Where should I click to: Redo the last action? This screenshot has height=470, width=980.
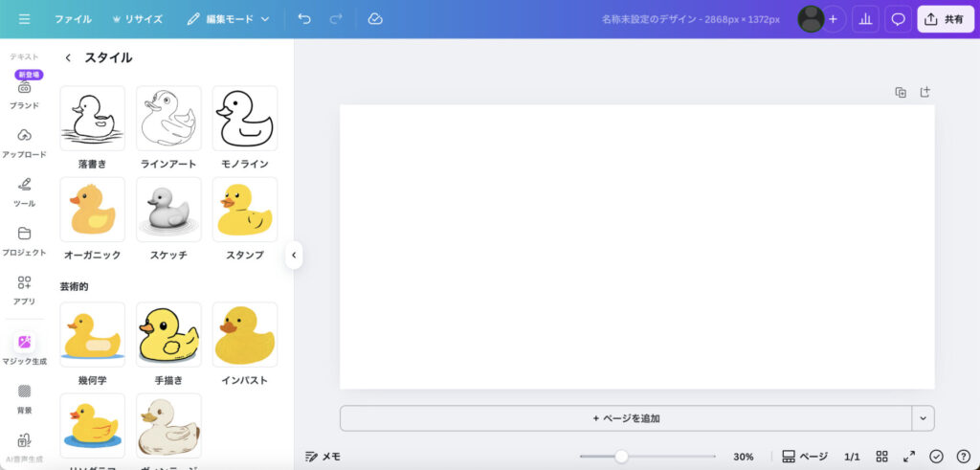(336, 19)
